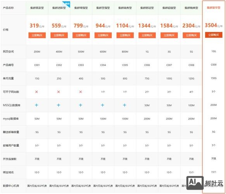Click the 10G web space value
The width and height of the screenshot is (226, 194).
pyautogui.click(x=214, y=51)
